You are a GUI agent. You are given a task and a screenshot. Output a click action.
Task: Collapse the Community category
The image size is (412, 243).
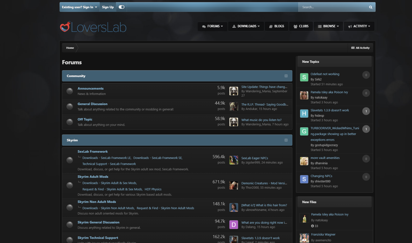(286, 76)
